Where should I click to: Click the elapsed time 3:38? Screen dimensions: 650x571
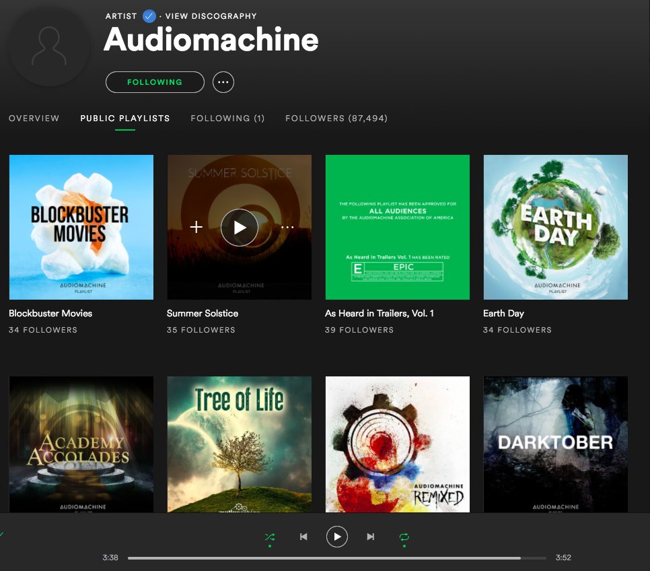[x=110, y=558]
